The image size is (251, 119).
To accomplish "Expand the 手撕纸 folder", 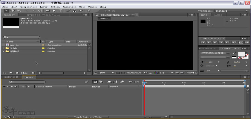I will 3,51.
